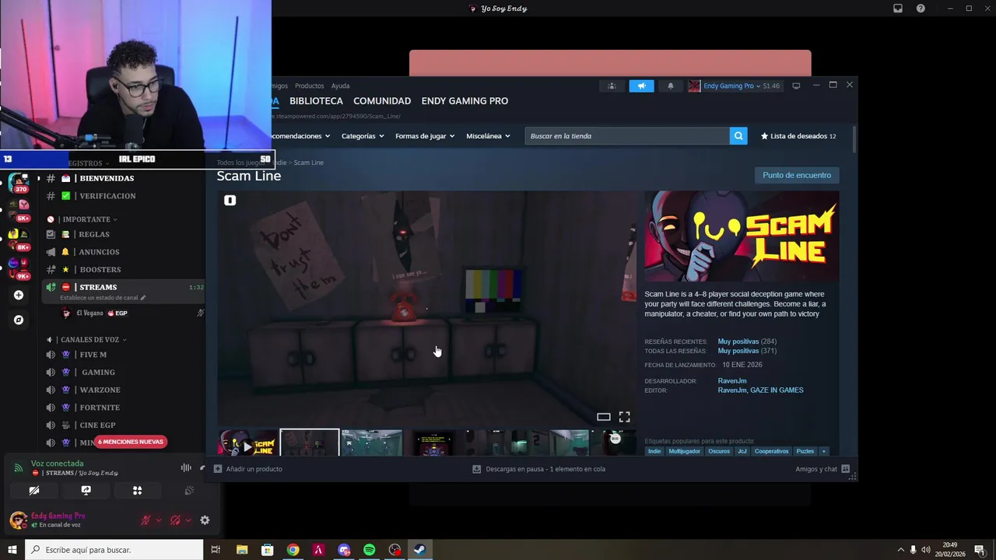
Task: Expand the Recomendaciones store menu
Action: tap(300, 136)
